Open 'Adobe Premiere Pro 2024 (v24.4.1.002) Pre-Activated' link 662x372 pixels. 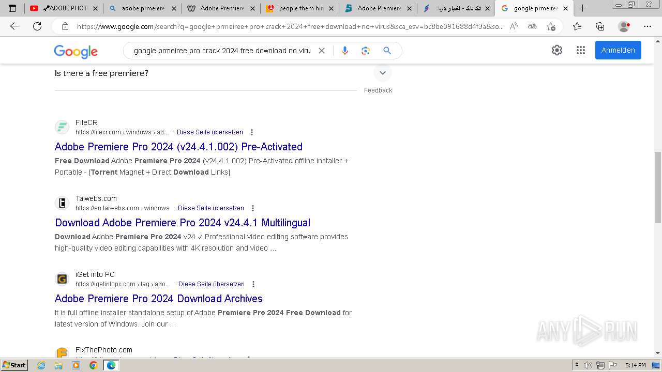point(178,147)
